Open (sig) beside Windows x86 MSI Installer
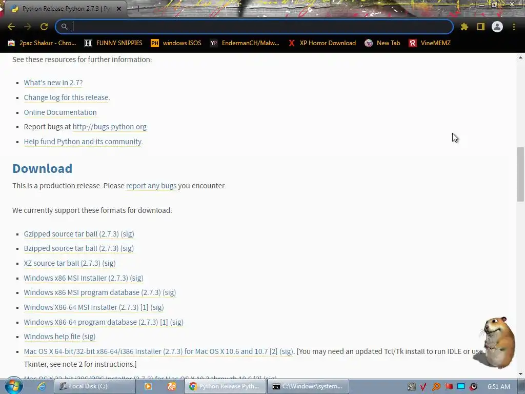Viewport: 525px width, 394px height. [x=136, y=278]
